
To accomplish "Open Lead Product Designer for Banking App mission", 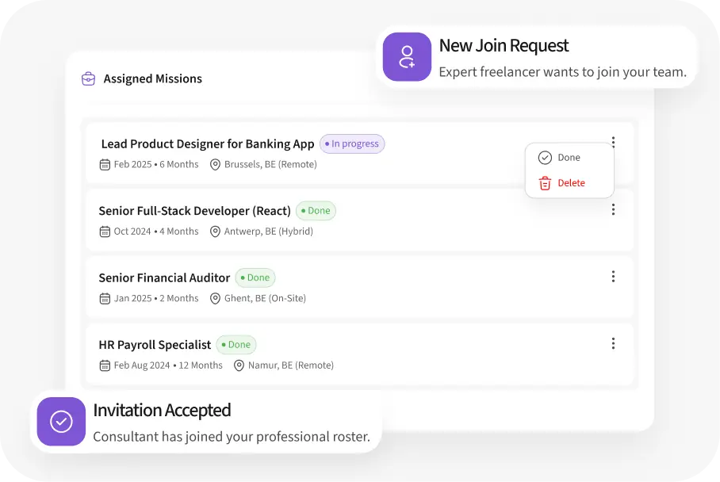I will point(208,144).
